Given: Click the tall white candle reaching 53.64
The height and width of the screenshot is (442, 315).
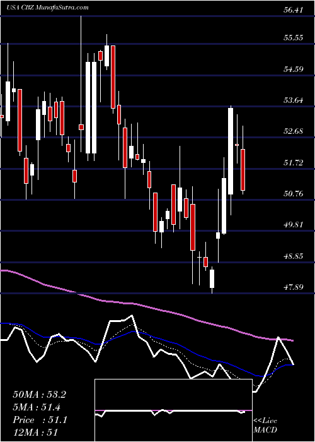Looking at the screenshot, I should [x=231, y=151].
